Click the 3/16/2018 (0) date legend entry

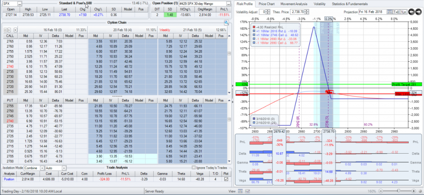[x=265, y=119]
